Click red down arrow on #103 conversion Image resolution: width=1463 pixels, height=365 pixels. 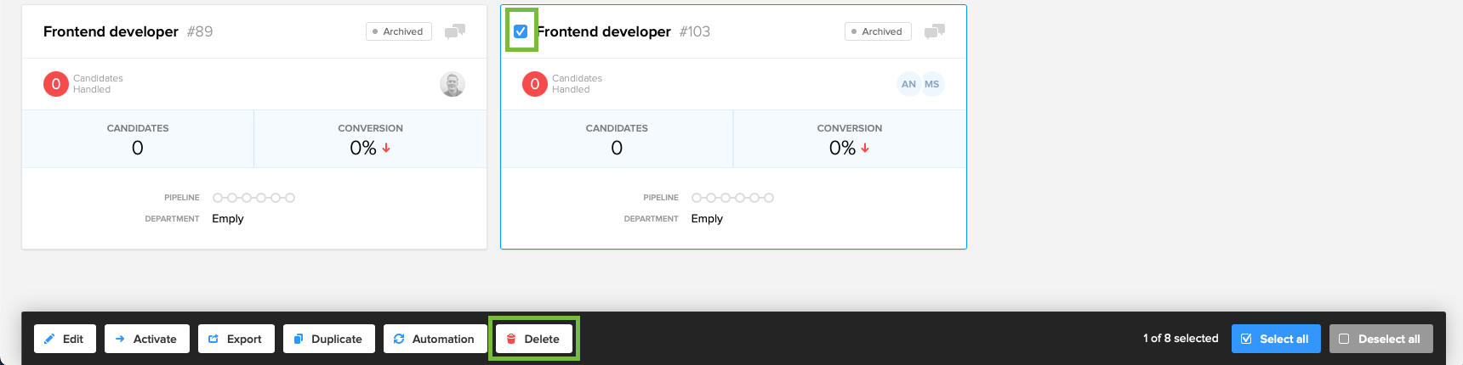click(x=865, y=148)
